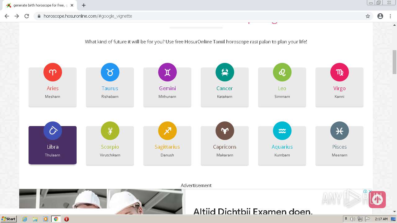Click the Makaram text under Capricorn

(x=225, y=155)
